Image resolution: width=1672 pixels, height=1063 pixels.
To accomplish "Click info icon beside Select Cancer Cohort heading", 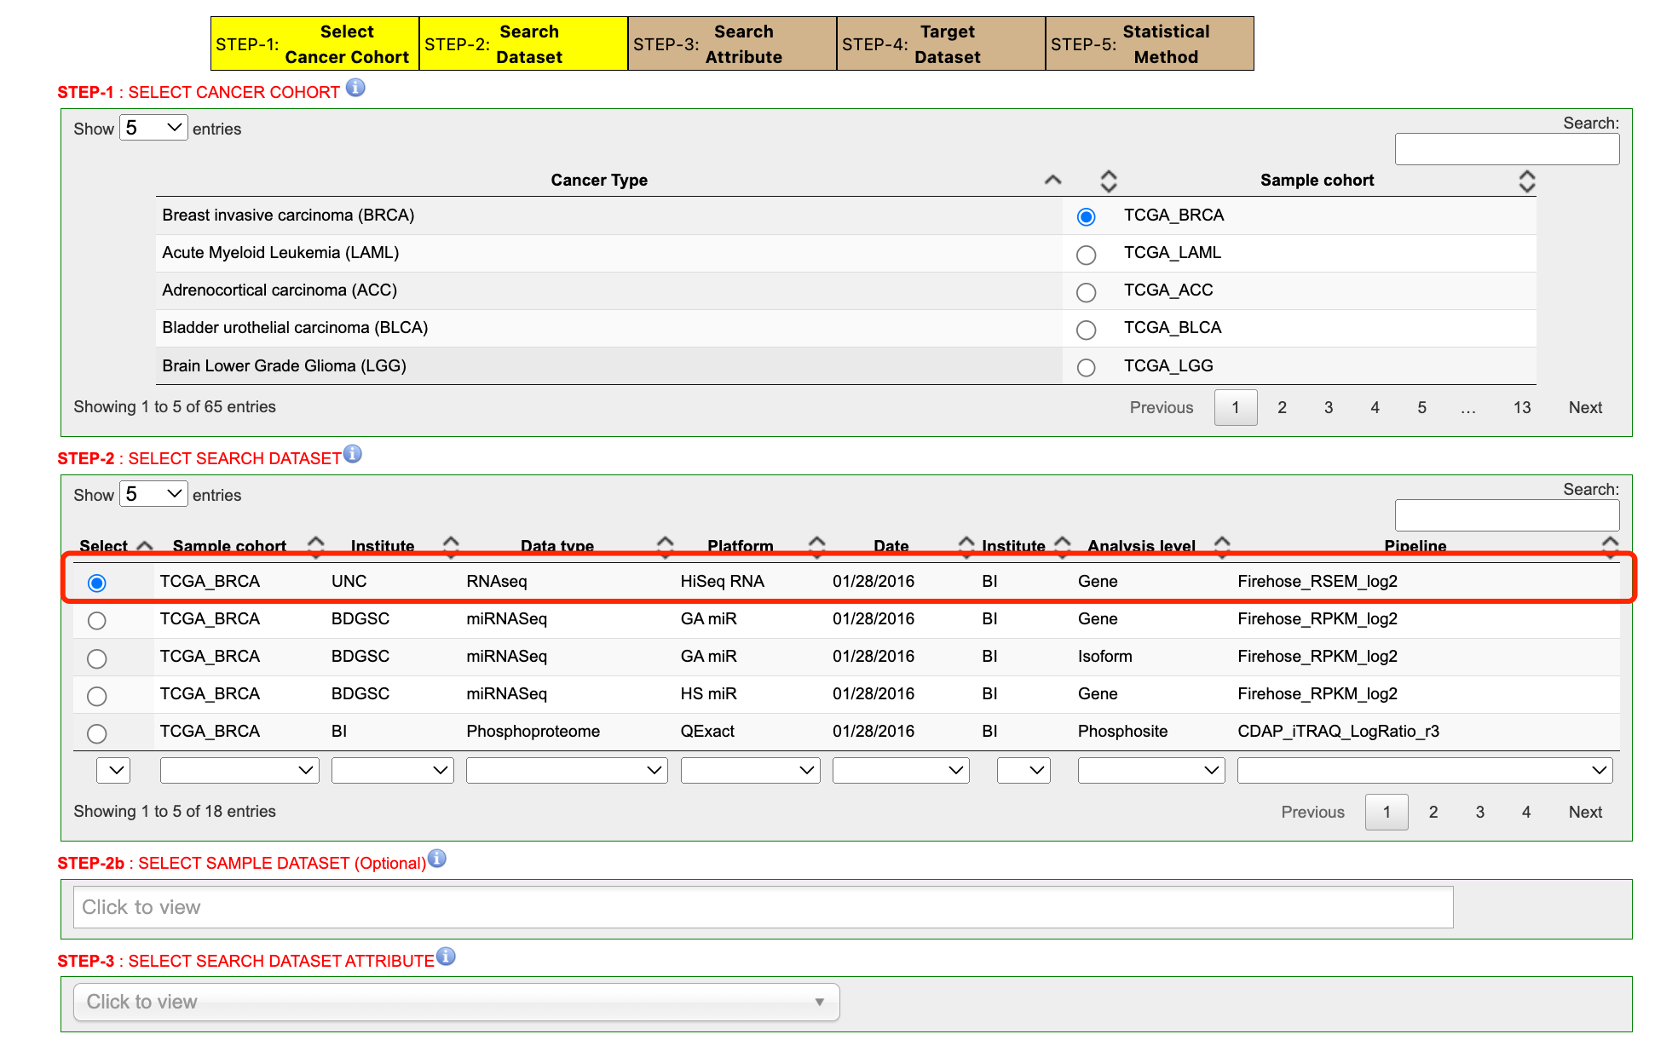I will tap(355, 88).
